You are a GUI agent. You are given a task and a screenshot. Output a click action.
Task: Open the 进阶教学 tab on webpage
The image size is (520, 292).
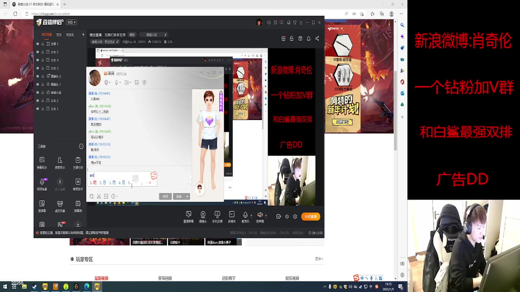click(x=228, y=278)
